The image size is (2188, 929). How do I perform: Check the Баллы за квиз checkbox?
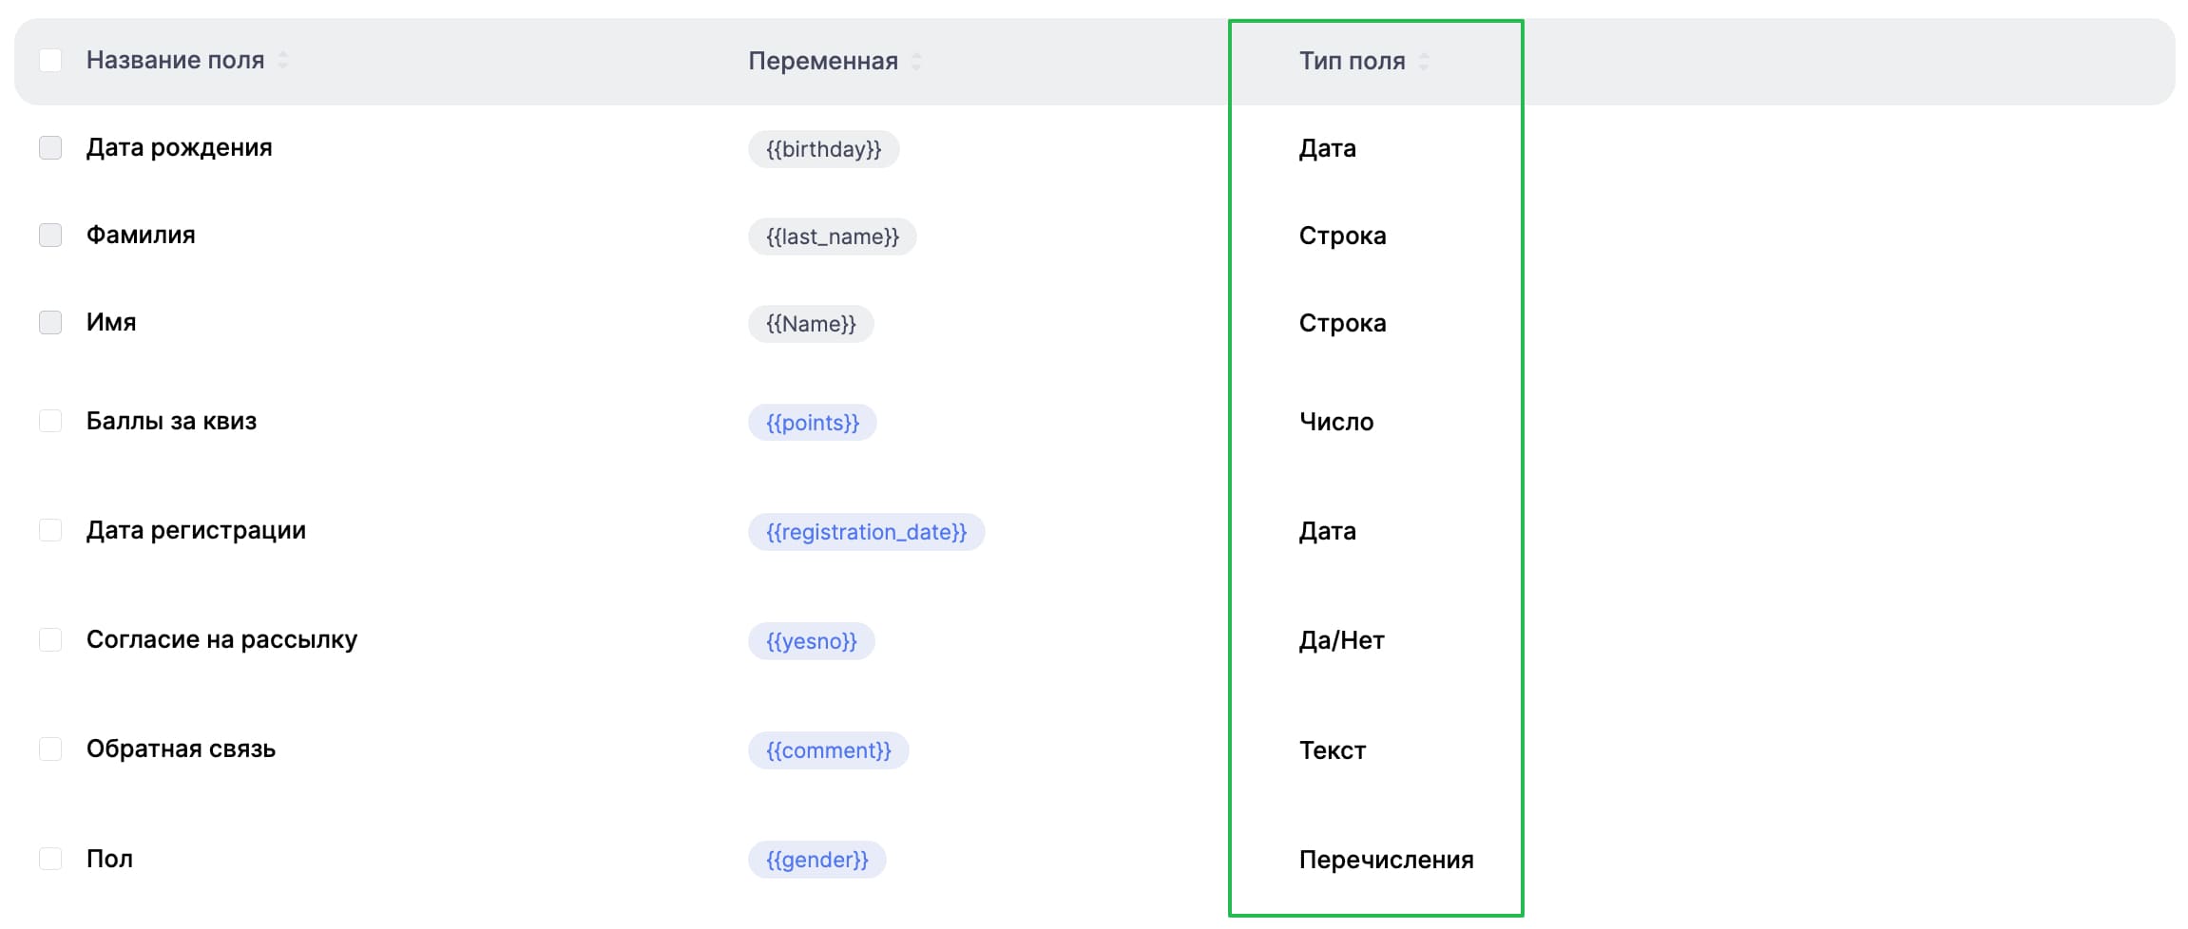tap(50, 422)
